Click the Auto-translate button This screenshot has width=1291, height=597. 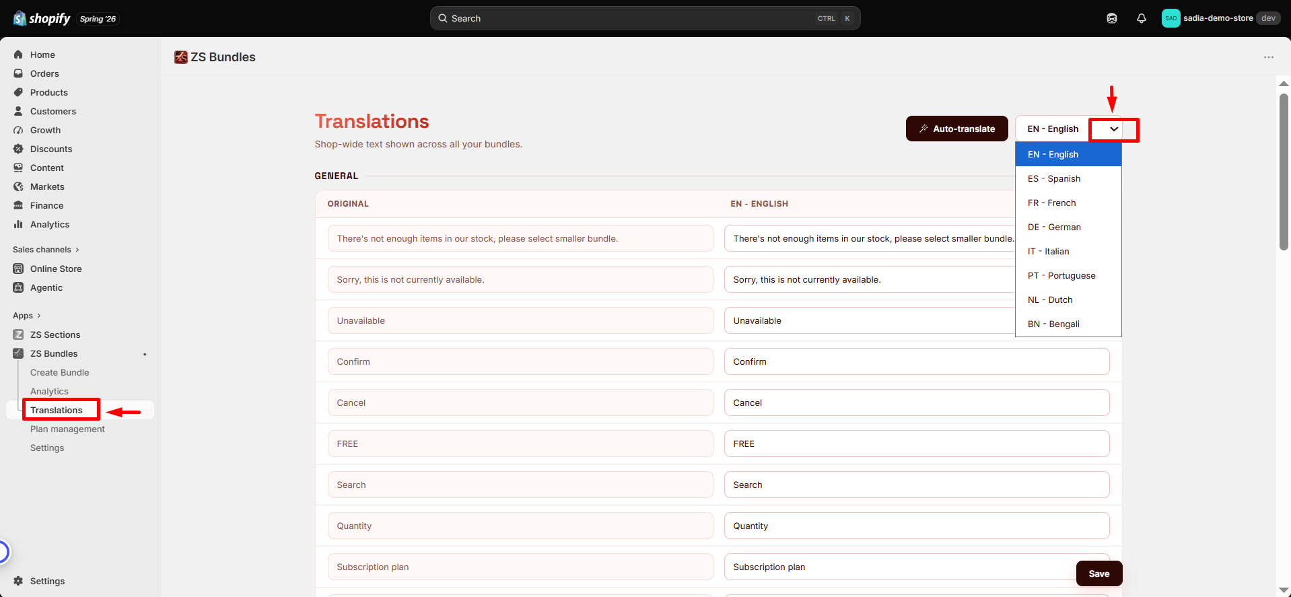pyautogui.click(x=956, y=129)
